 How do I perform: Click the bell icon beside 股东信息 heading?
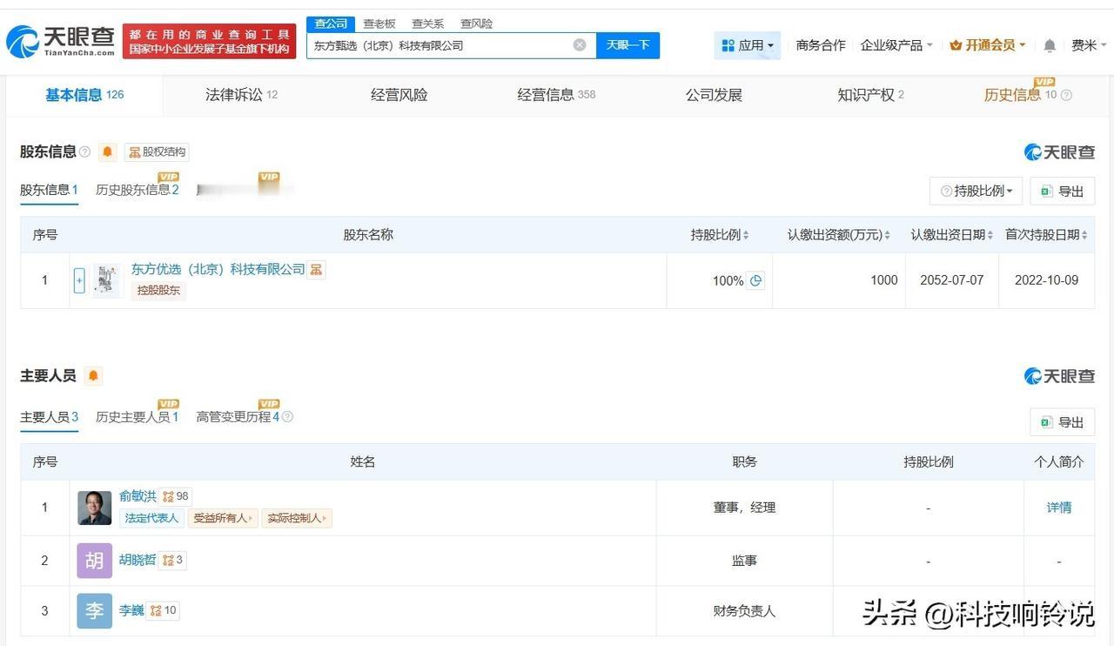pos(107,151)
